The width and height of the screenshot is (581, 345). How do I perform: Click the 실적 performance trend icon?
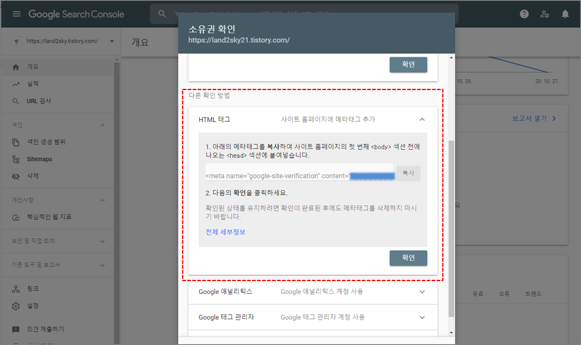pyautogui.click(x=16, y=84)
